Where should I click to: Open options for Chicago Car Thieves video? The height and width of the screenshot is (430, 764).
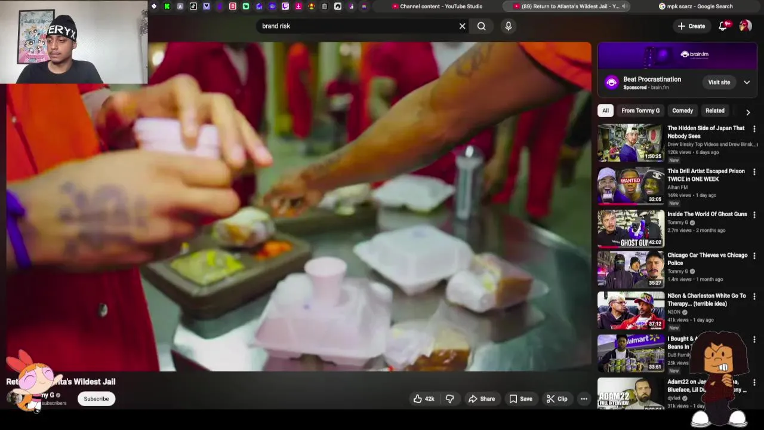click(754, 256)
